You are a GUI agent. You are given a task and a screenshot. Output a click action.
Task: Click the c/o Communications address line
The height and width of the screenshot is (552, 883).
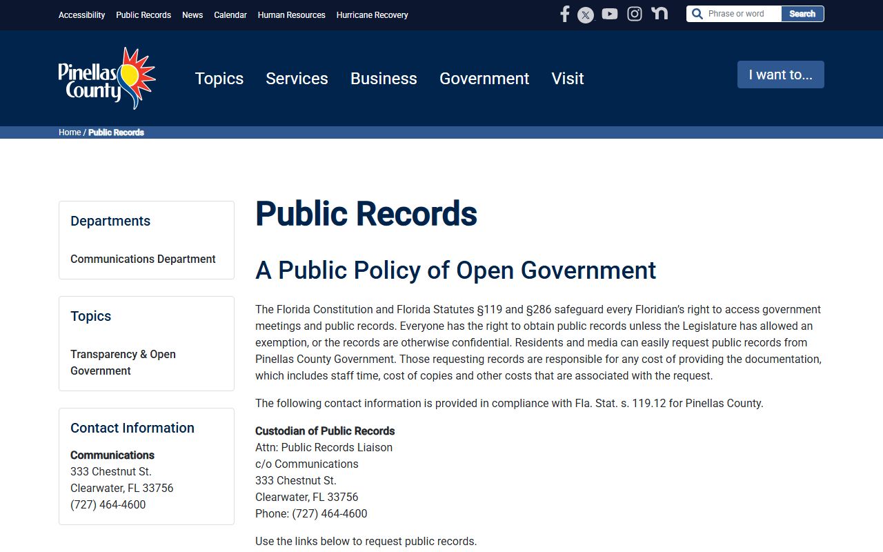tap(307, 464)
